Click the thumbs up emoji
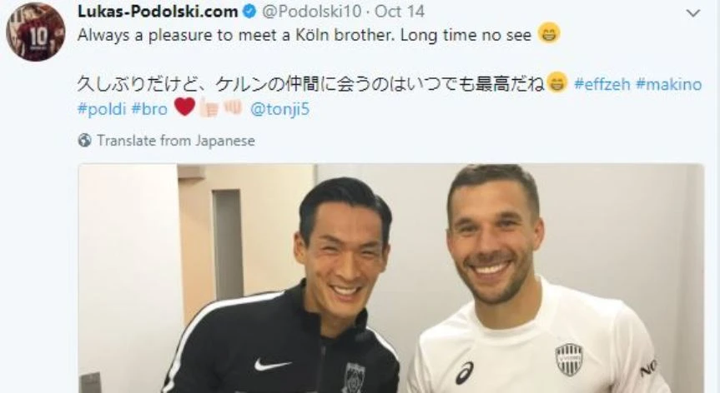 [209, 107]
